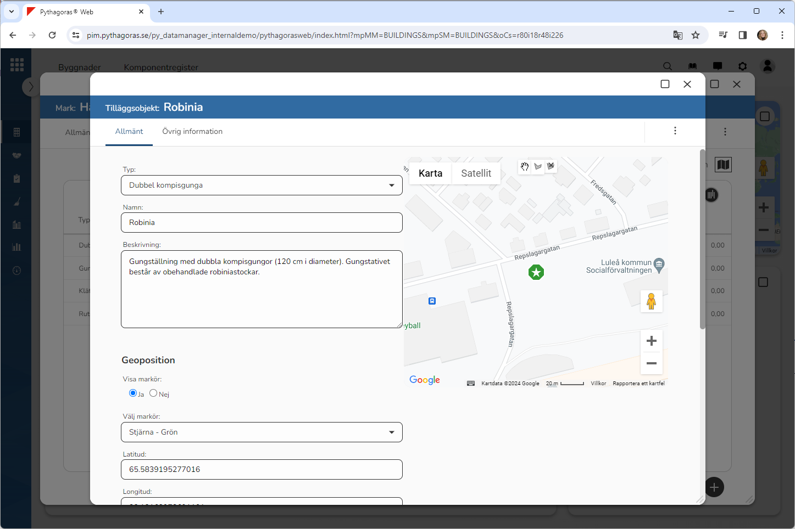Select the hand pan tool on map
Viewport: 795px width, 529px height.
pos(525,167)
